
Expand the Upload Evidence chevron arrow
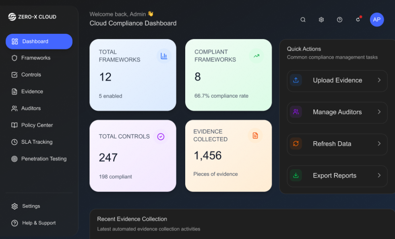pos(379,80)
